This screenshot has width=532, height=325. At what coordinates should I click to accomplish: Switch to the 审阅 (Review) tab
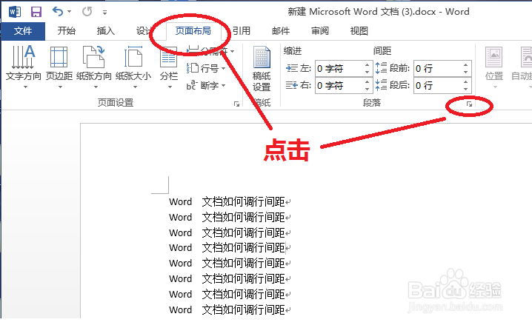click(320, 31)
